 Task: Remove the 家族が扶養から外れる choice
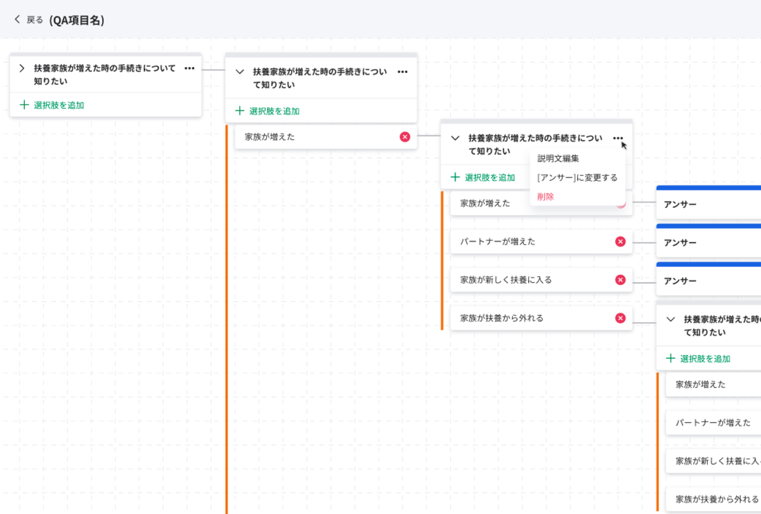pos(620,318)
